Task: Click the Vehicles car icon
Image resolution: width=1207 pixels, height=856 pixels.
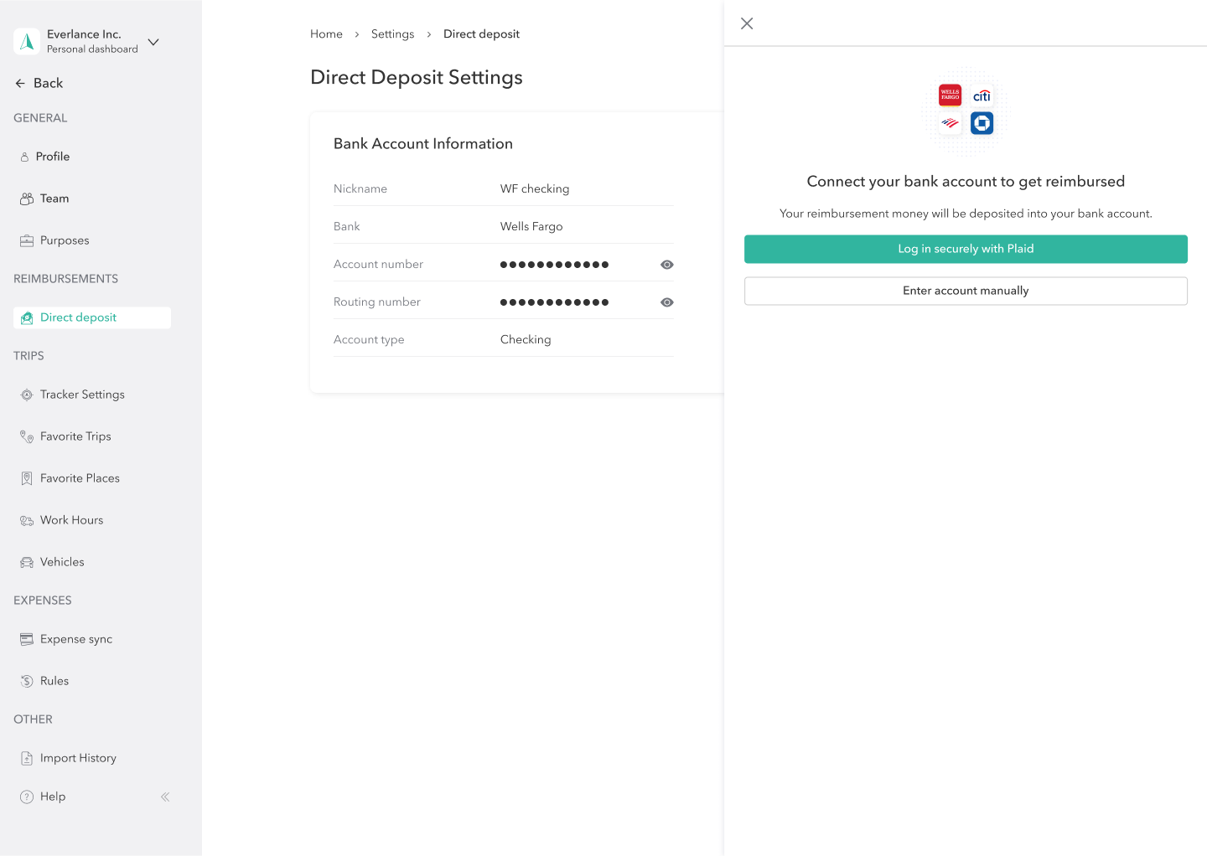Action: coord(27,562)
